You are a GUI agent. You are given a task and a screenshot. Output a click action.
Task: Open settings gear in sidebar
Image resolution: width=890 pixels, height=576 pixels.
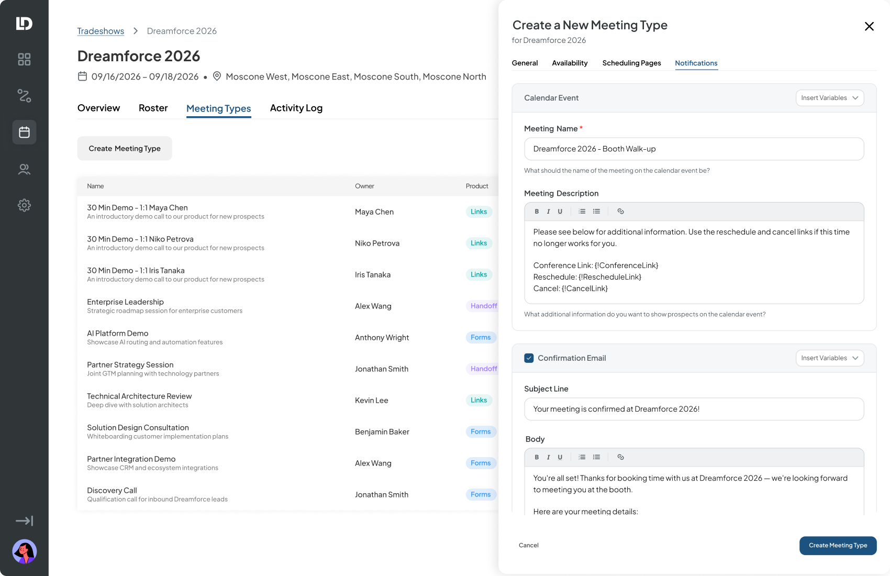(x=24, y=205)
